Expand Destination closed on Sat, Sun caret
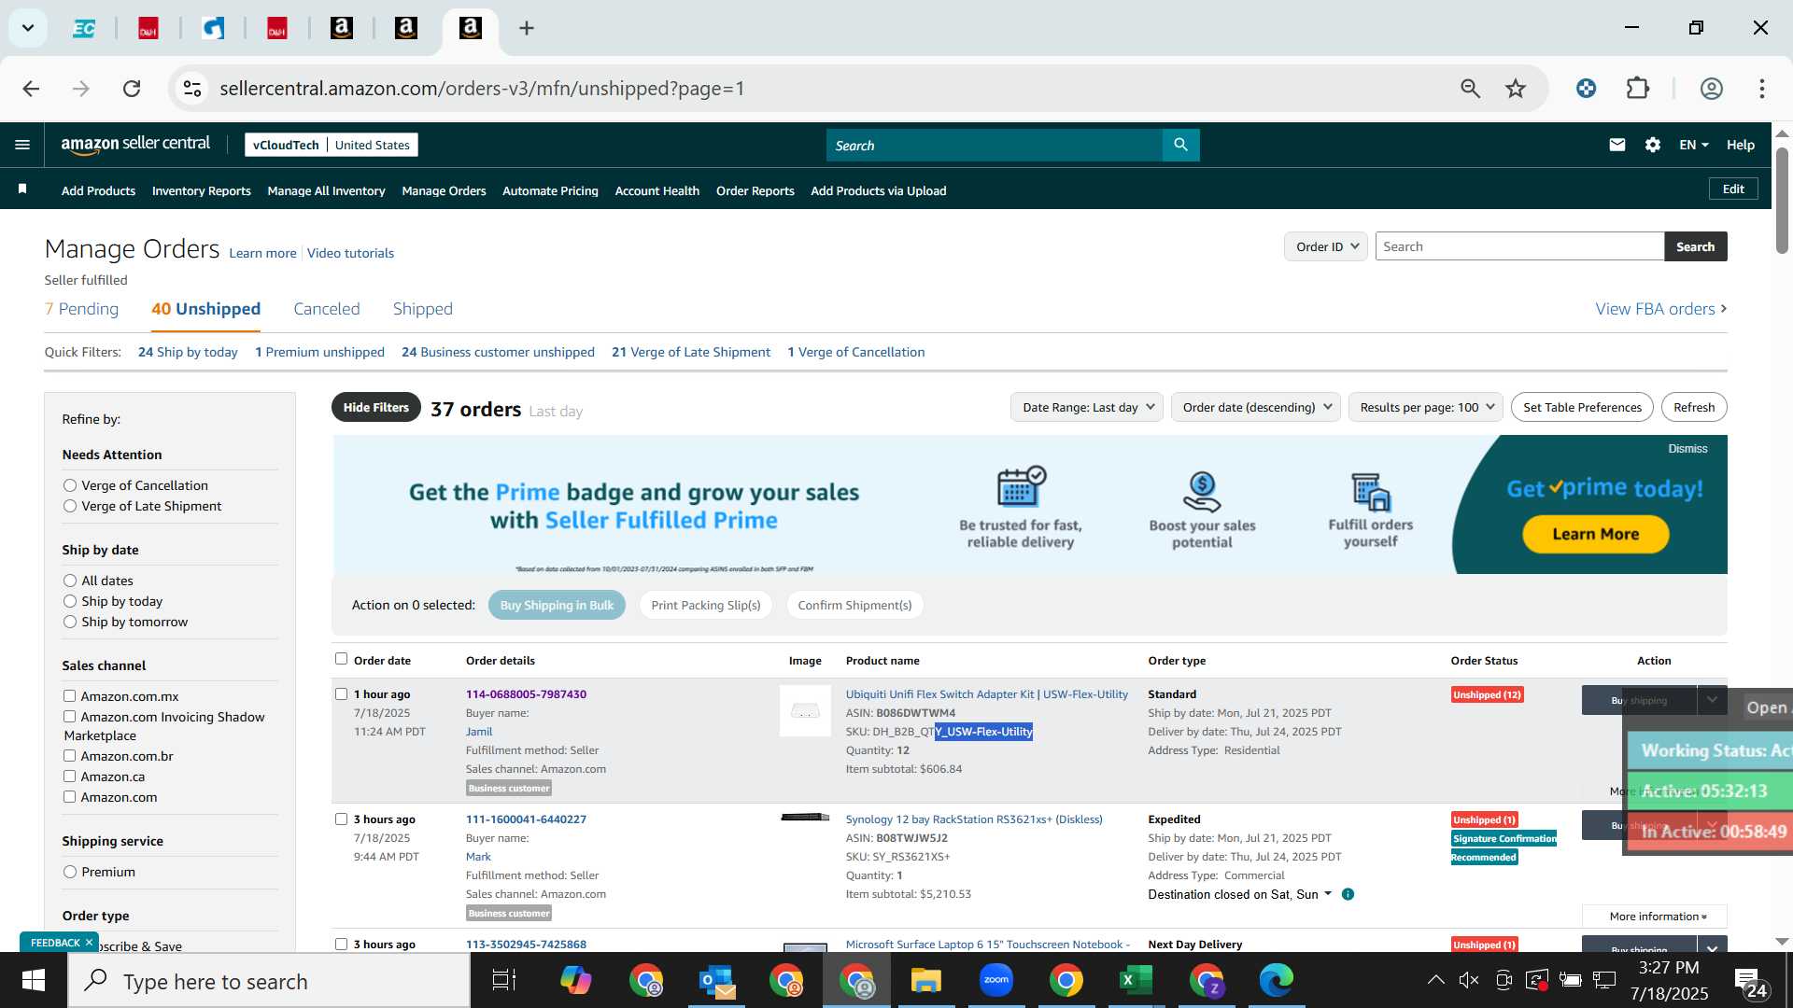This screenshot has height=1008, width=1793. pos(1328,894)
